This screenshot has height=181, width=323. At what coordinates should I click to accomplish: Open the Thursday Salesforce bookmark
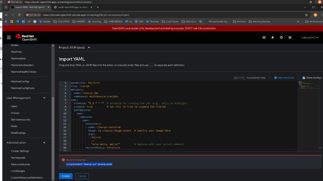click(152, 22)
